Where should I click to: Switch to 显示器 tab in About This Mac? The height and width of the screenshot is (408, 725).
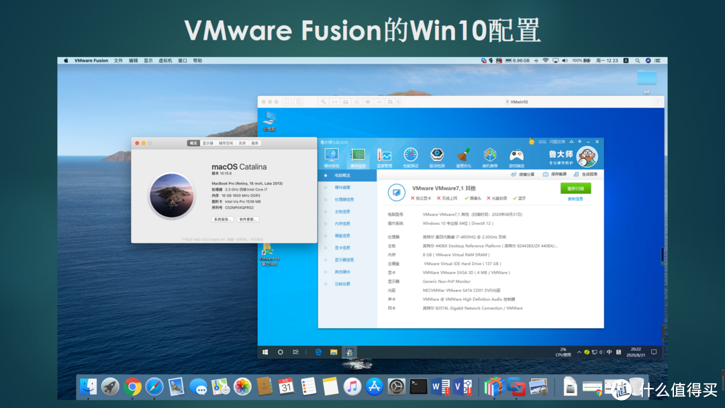[208, 143]
